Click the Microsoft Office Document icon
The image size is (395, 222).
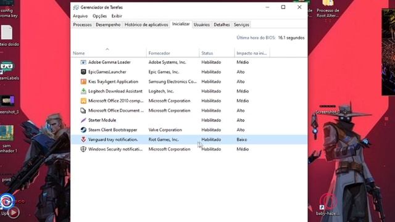[x=83, y=110]
